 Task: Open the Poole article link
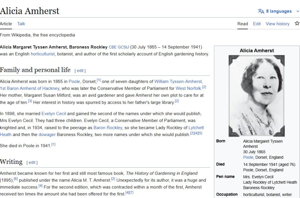(74, 81)
